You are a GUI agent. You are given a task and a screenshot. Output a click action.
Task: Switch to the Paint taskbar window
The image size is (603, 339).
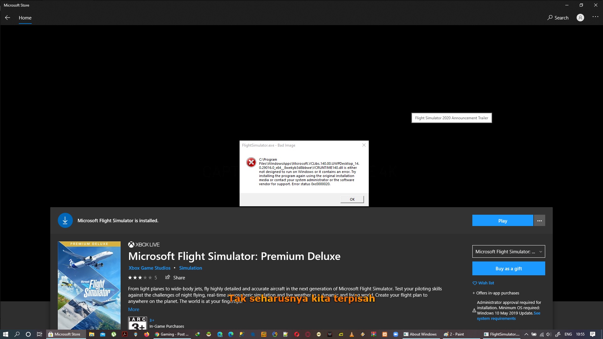coord(454,334)
